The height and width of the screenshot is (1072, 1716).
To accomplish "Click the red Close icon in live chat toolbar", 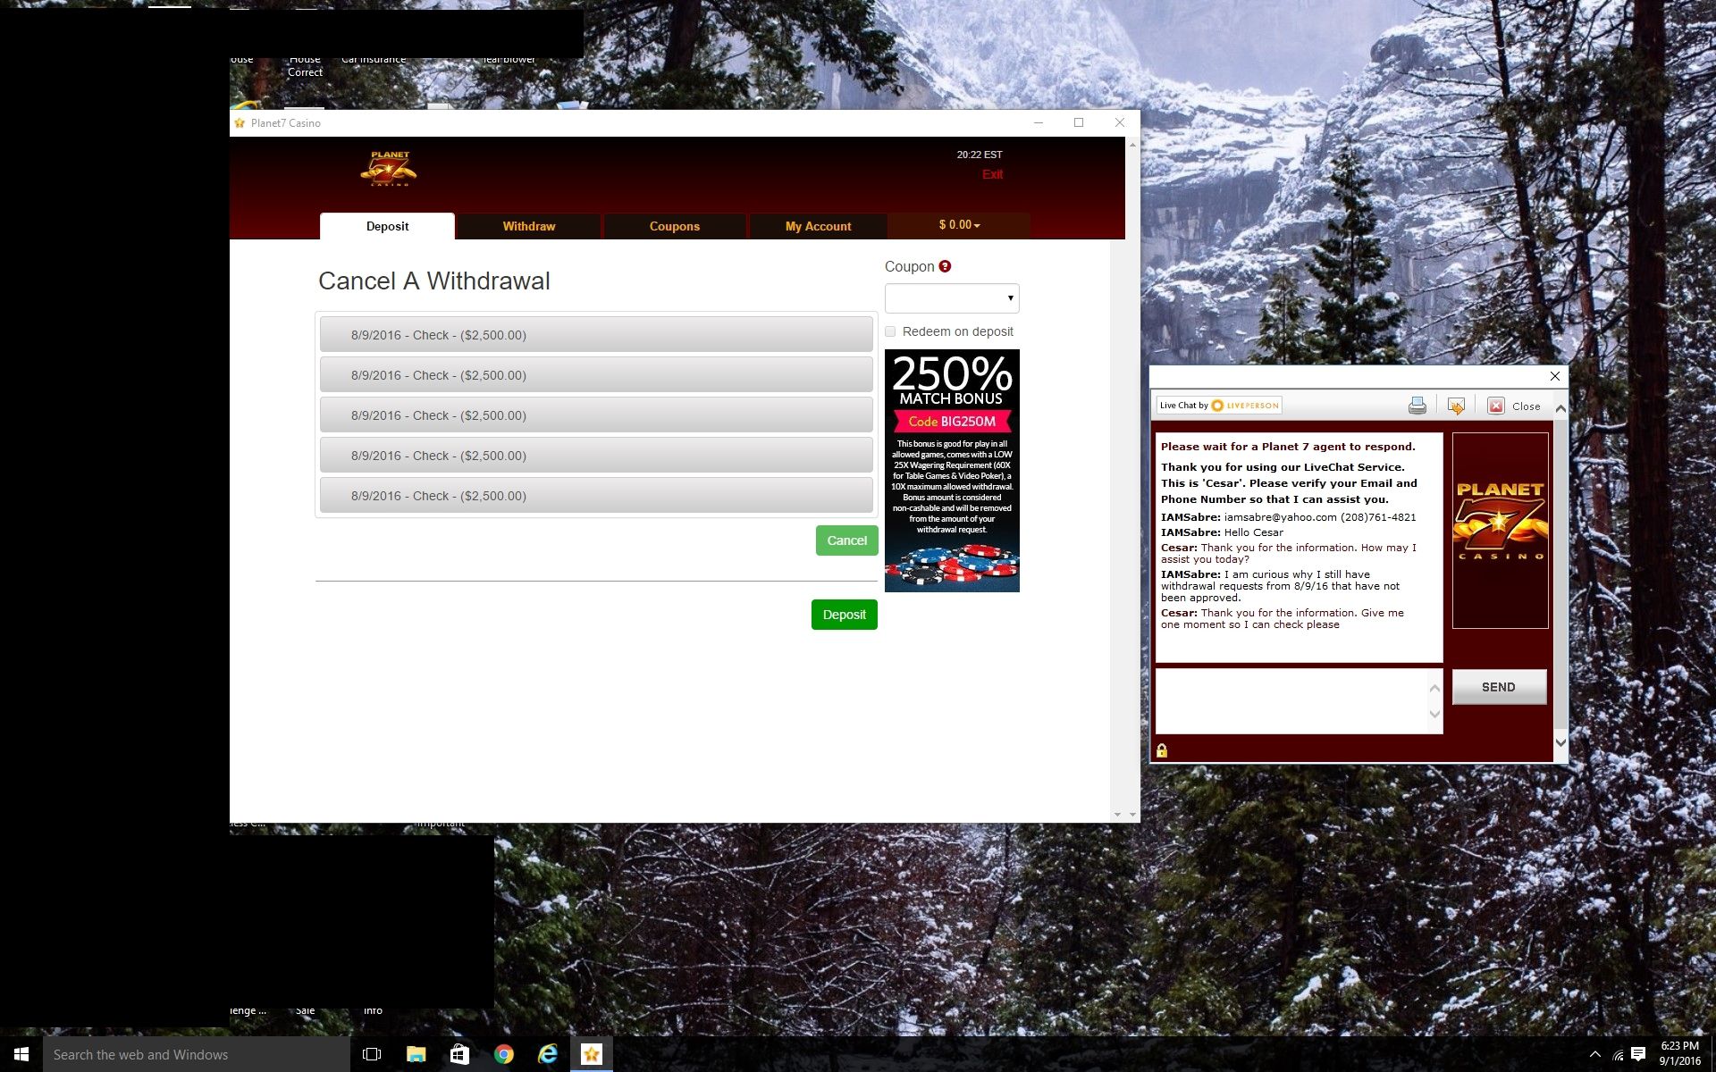I will pos(1496,406).
